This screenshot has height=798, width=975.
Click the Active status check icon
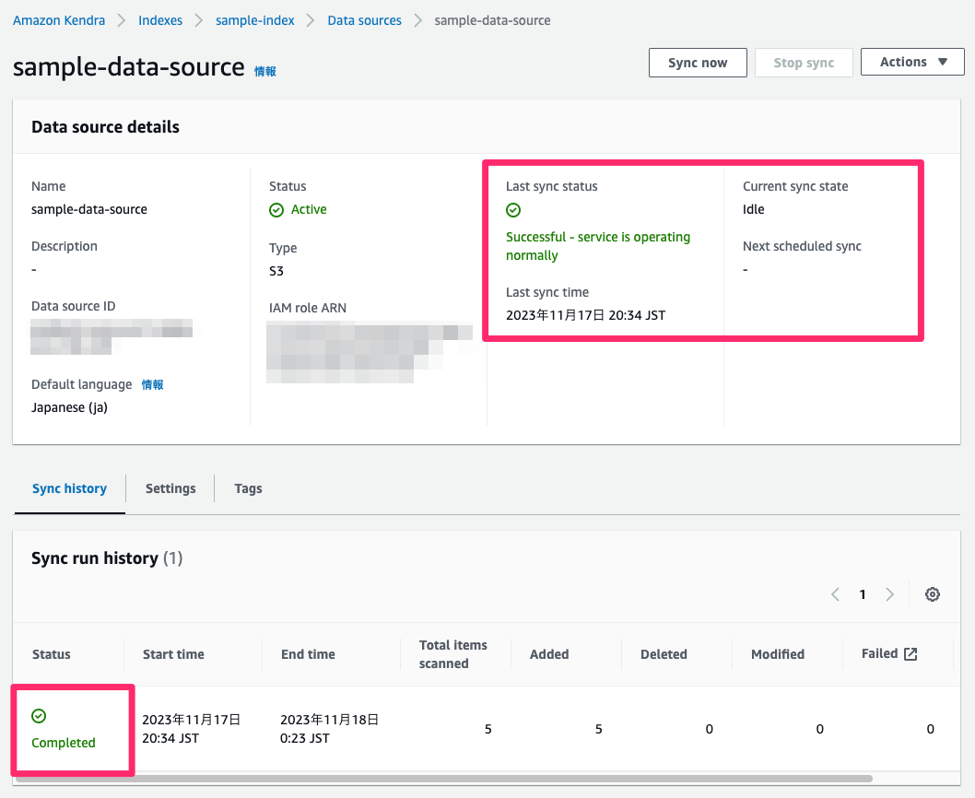pyautogui.click(x=276, y=210)
